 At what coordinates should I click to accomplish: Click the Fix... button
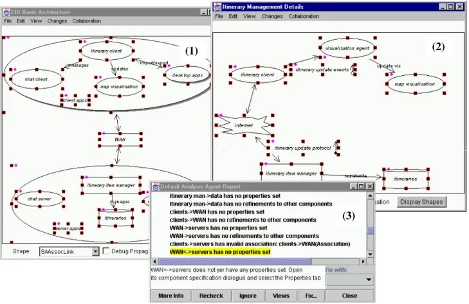coord(311,296)
